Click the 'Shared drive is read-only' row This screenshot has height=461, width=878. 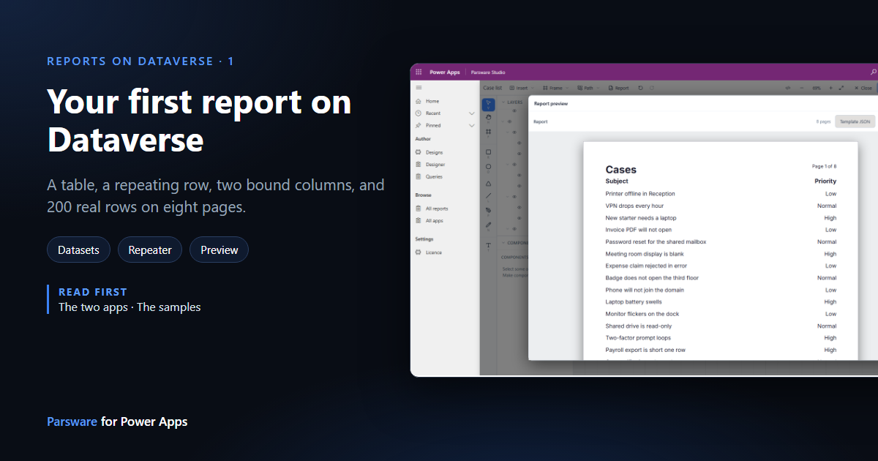[x=721, y=326]
